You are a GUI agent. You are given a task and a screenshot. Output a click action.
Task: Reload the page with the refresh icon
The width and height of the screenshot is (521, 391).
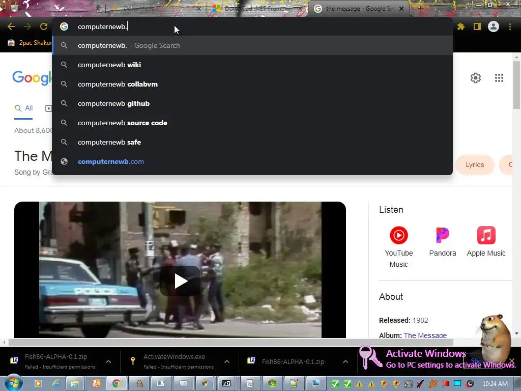tap(44, 26)
